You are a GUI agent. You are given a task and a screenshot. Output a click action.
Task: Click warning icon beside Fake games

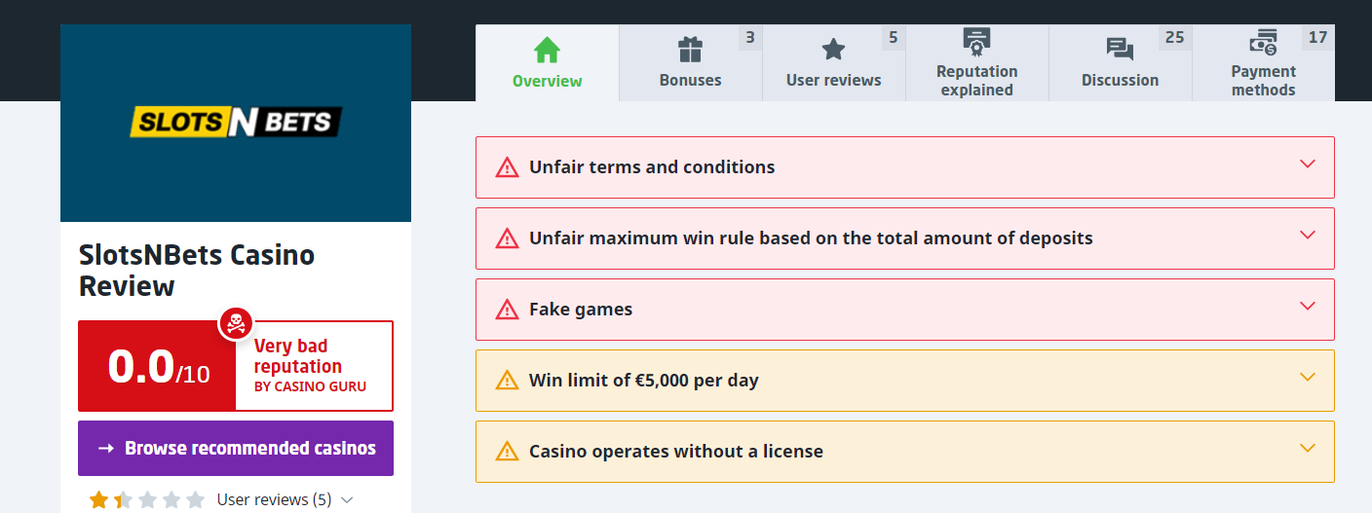507,310
